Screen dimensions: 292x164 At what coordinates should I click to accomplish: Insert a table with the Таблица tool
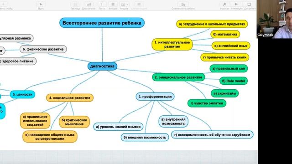click(75, 4)
